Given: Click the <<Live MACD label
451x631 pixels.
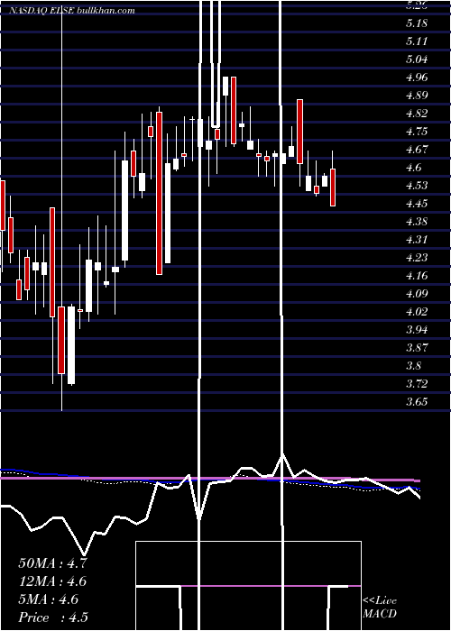Looking at the screenshot, I should pyautogui.click(x=380, y=607).
